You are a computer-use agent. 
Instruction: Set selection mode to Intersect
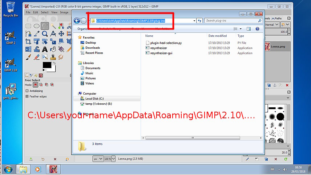point(52,85)
